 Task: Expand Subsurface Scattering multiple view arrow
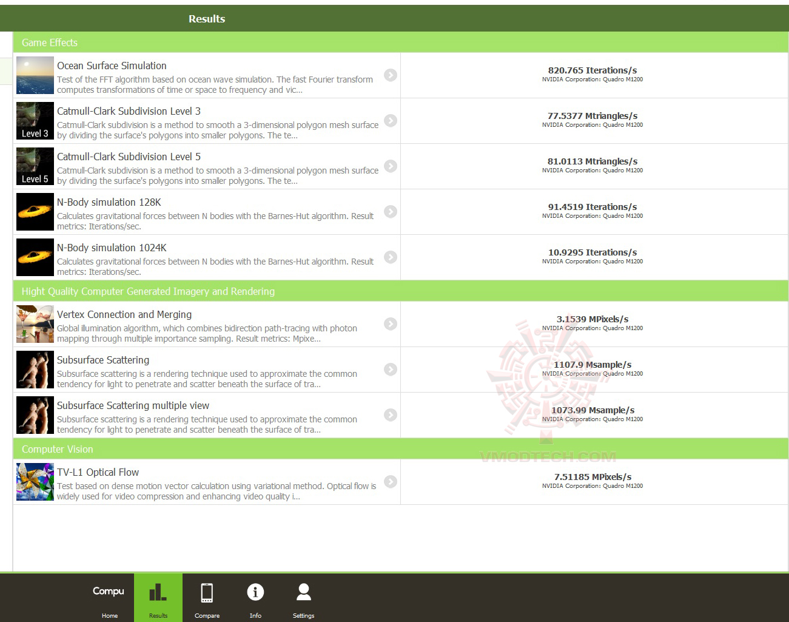coord(391,415)
